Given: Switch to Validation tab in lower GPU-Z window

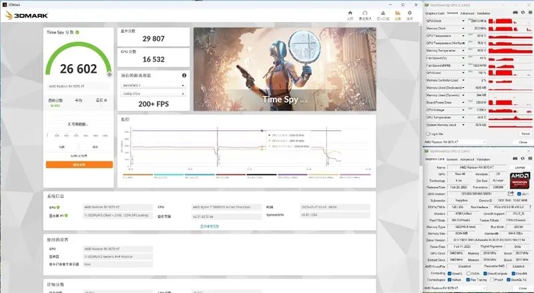Looking at the screenshot, I should (483, 159).
